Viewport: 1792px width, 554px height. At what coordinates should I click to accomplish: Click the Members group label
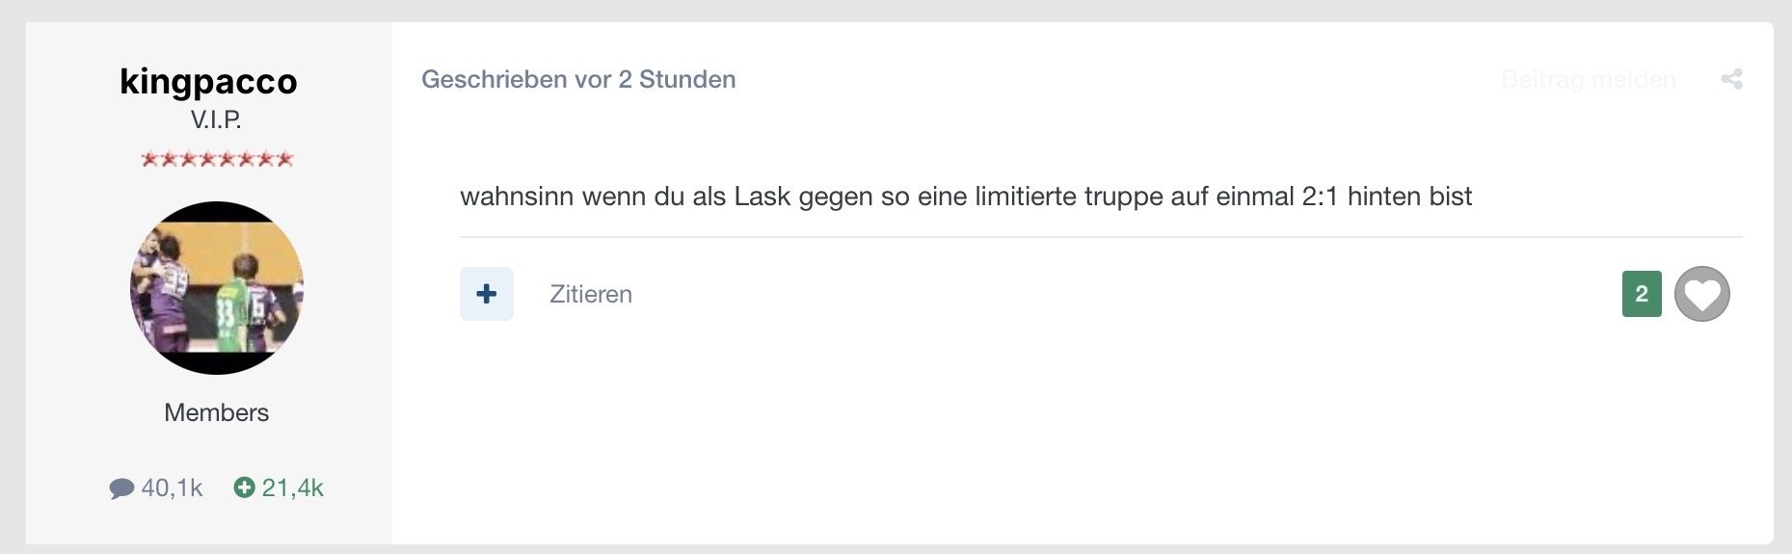pos(216,412)
